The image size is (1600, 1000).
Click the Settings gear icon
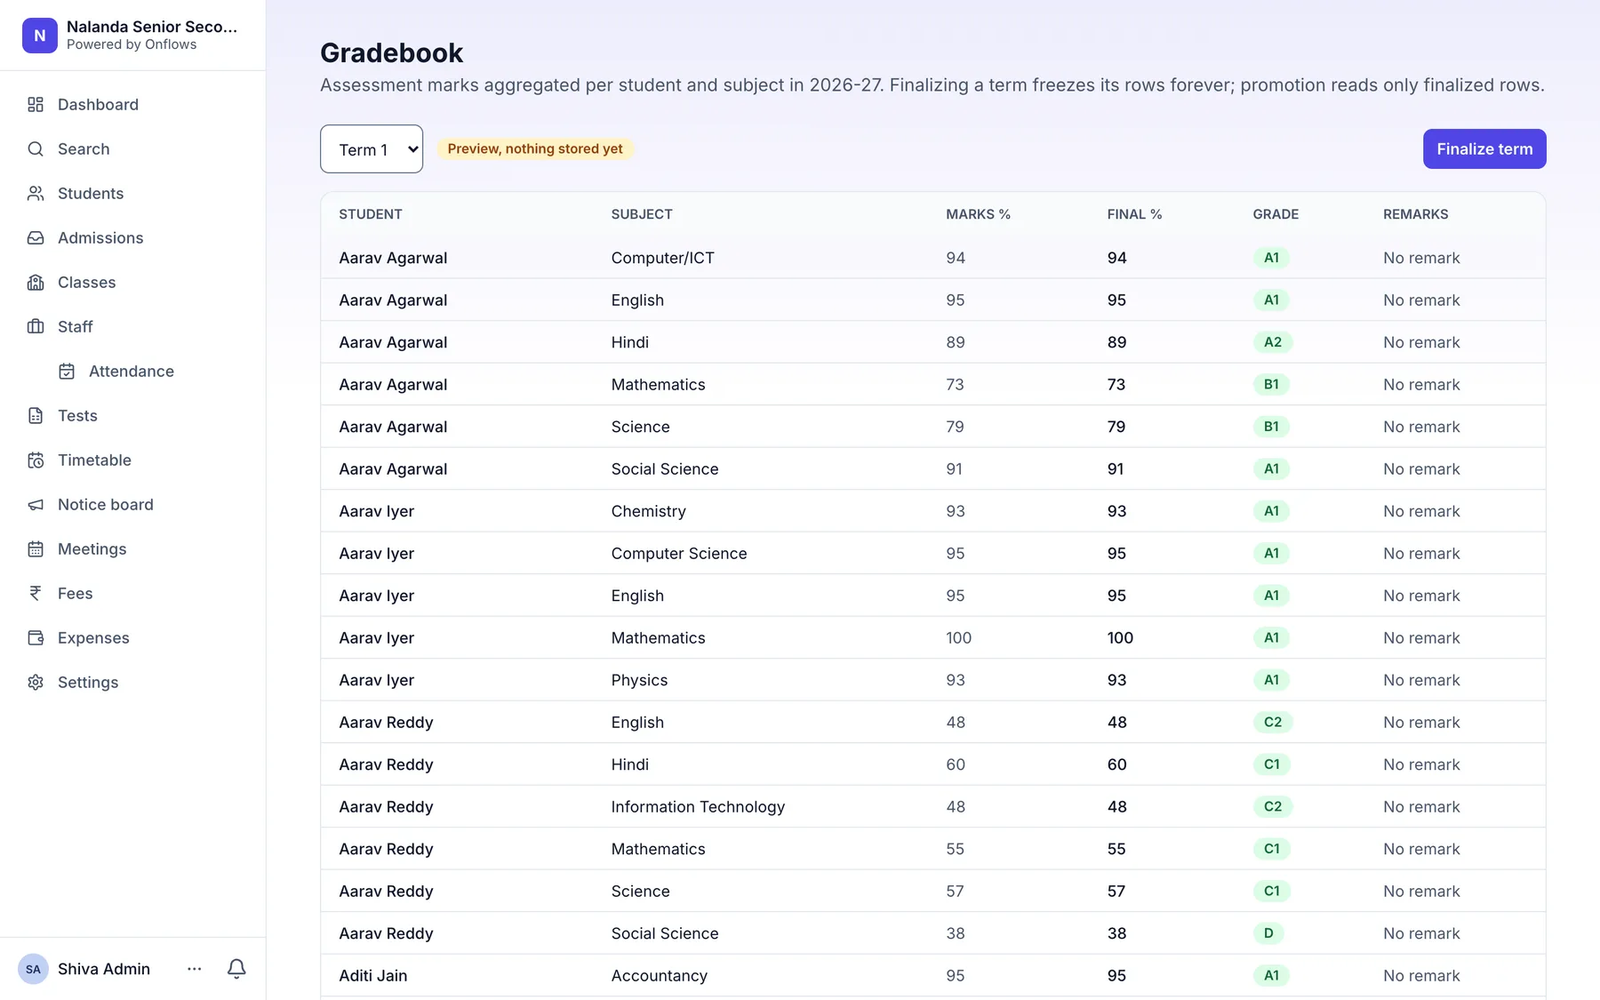click(x=36, y=683)
